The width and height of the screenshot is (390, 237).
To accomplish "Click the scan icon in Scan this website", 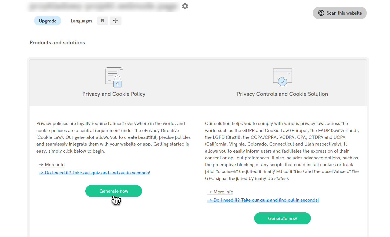I will click(321, 13).
